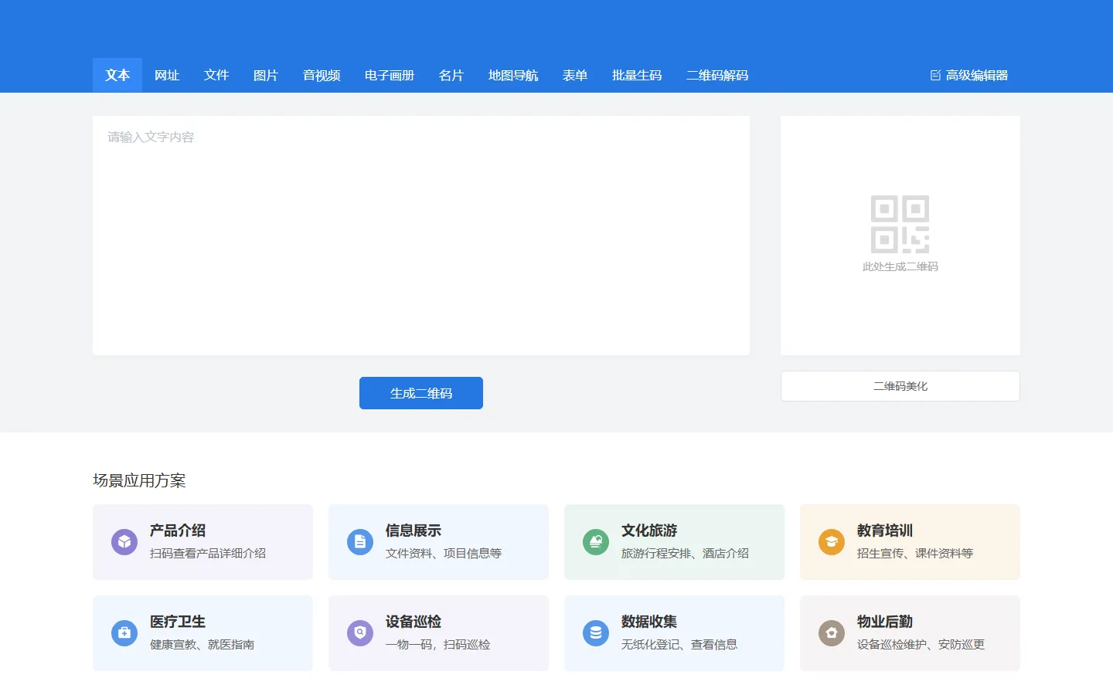
Task: Select the 名片 tab
Action: (451, 75)
